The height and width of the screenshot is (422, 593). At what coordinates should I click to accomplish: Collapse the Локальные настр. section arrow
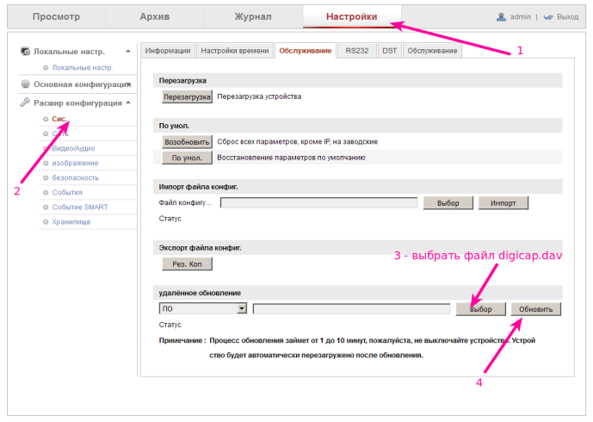tap(128, 53)
